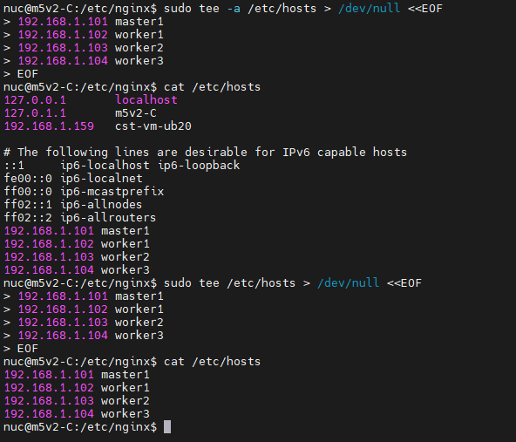The height and width of the screenshot is (442, 516).
Task: Click the magenta 'localhost' hostname
Action: pyautogui.click(x=146, y=99)
